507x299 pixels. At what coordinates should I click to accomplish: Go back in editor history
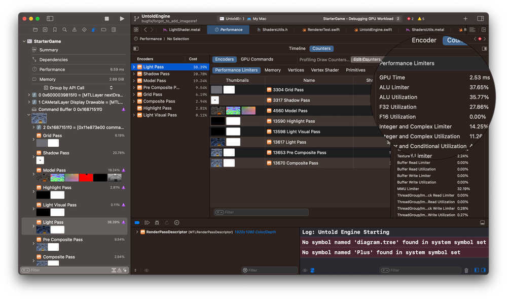click(x=145, y=30)
